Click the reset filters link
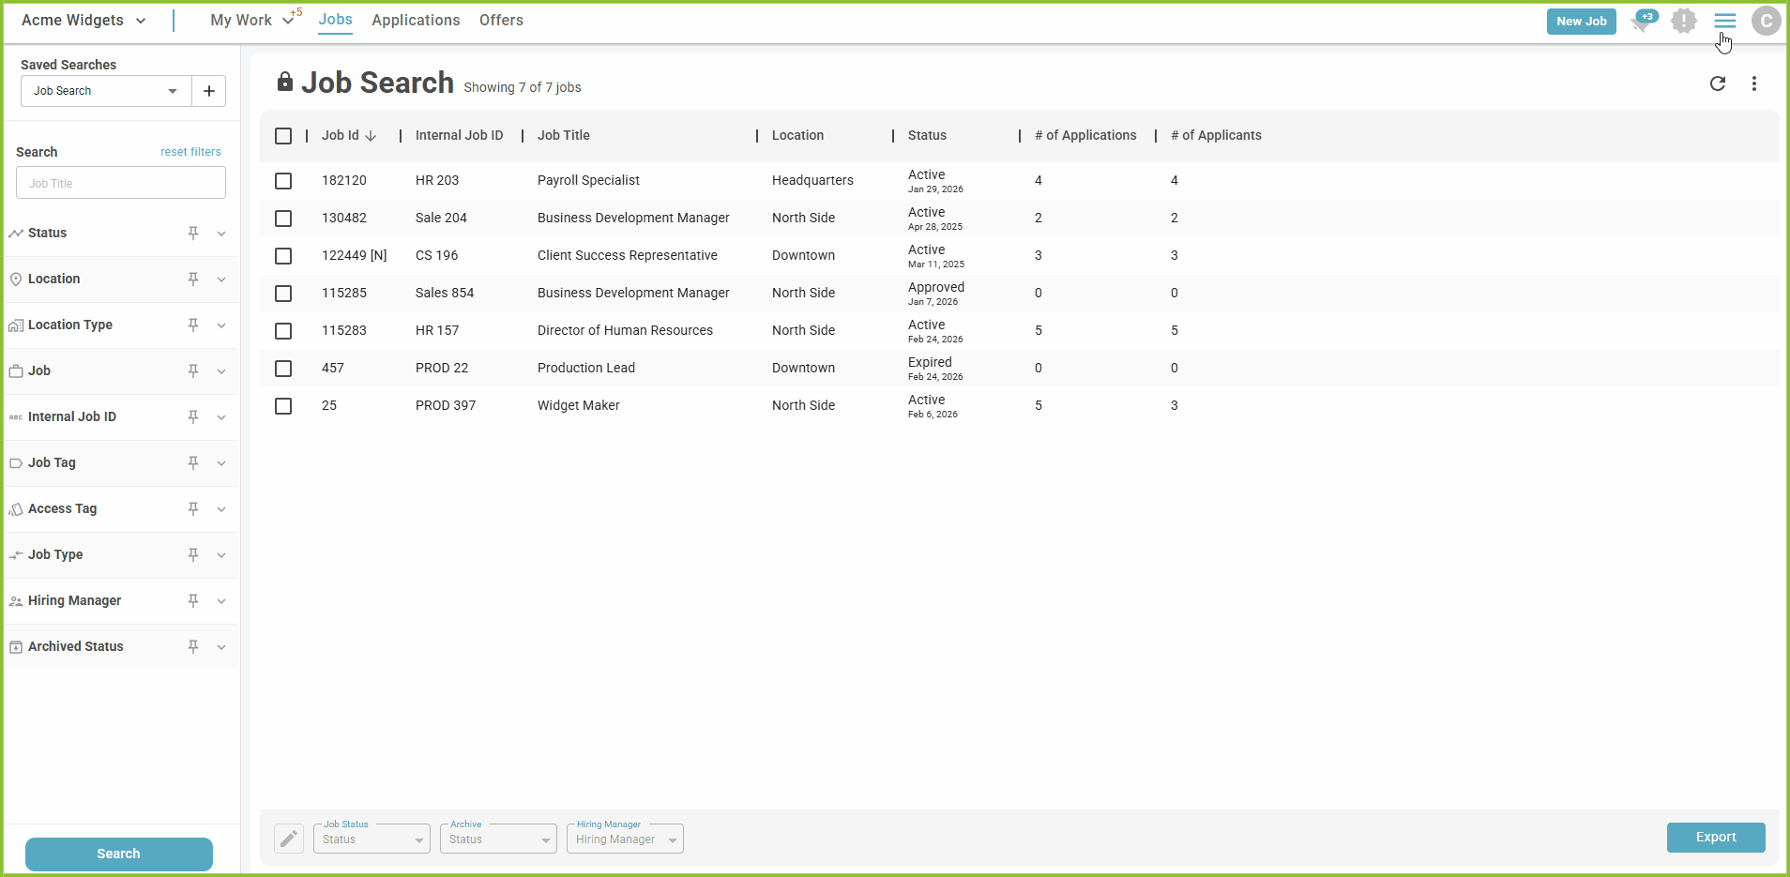 190,152
